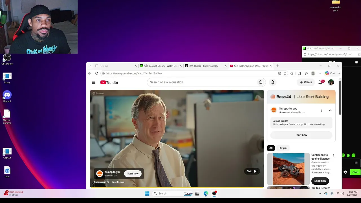Viewport: 361px width, 203px height.
Task: Click the YouTube Create button
Action: click(306, 82)
